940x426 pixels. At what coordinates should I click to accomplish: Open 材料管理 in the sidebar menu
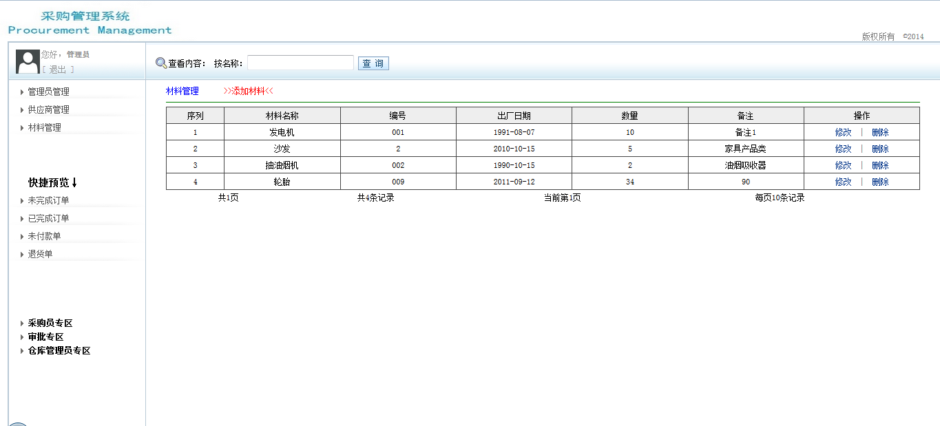pos(44,127)
